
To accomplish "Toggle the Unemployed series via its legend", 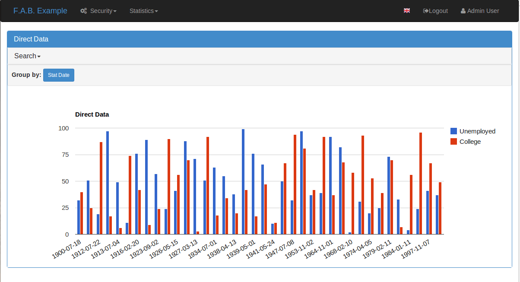I will click(473, 131).
